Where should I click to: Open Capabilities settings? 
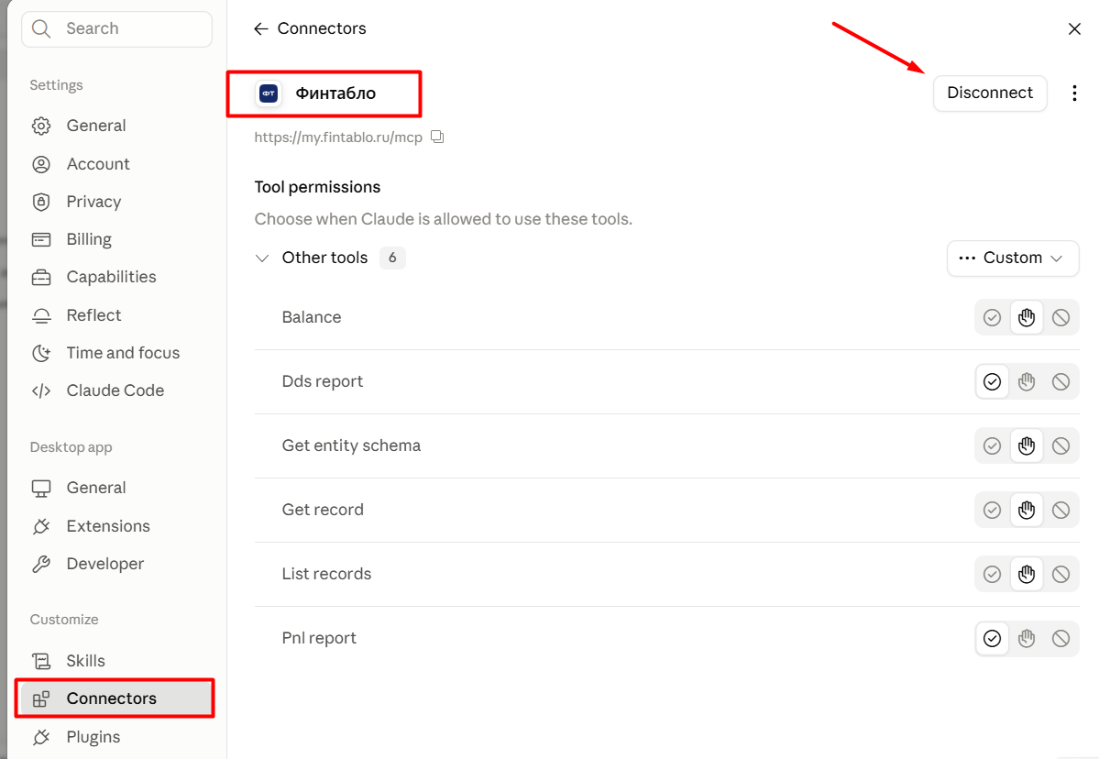[117, 277]
